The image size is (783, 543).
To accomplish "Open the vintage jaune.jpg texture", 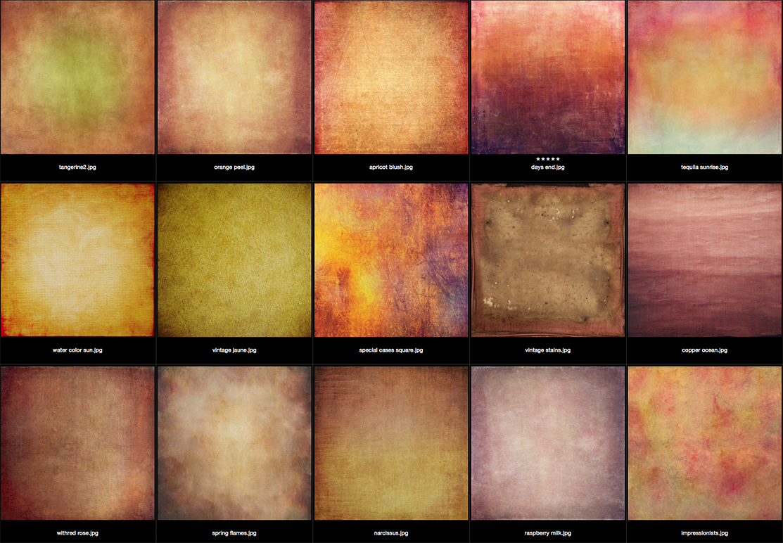I will tap(234, 259).
